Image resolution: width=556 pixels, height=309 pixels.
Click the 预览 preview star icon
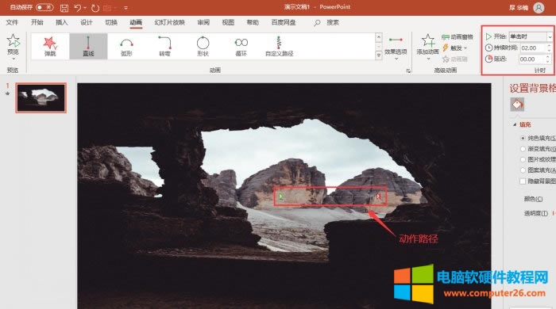click(14, 40)
